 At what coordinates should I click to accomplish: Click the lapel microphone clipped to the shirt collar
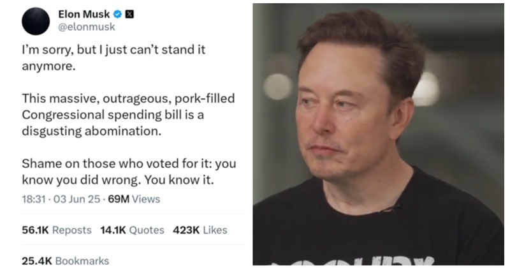point(390,209)
